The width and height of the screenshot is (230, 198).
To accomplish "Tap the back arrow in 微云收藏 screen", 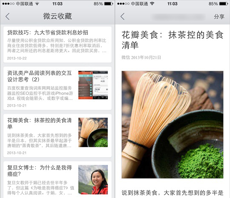I will click(8, 17).
